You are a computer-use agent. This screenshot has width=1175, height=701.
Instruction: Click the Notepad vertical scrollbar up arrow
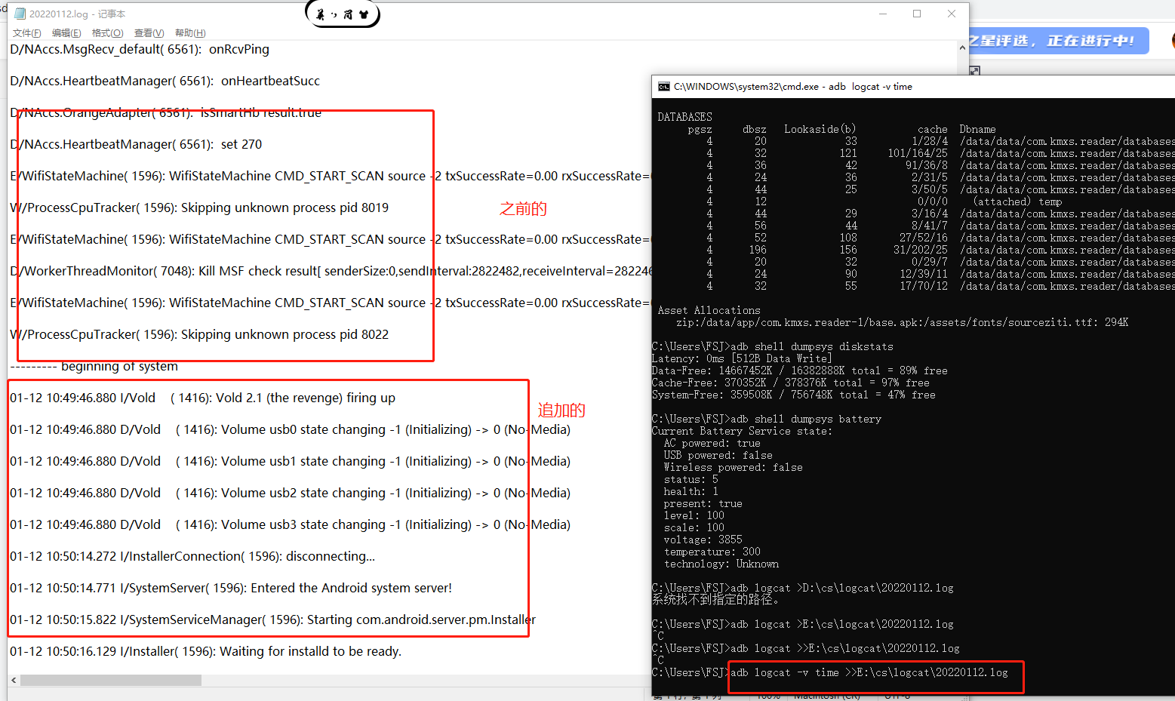click(962, 48)
